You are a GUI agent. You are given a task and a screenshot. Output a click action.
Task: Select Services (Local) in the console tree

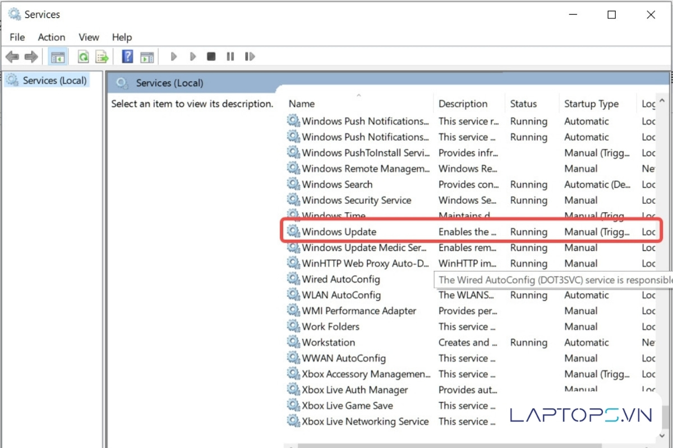[x=54, y=81]
